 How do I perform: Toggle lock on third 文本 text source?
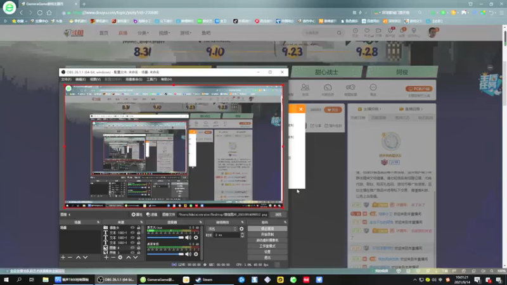[x=138, y=243]
